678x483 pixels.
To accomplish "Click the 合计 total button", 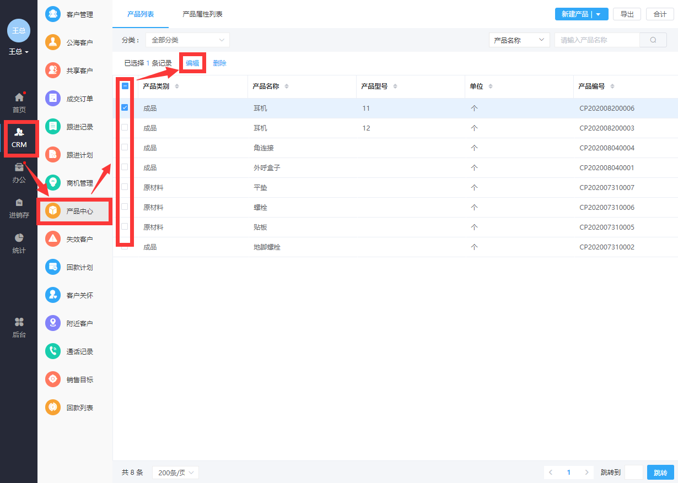I will [660, 14].
